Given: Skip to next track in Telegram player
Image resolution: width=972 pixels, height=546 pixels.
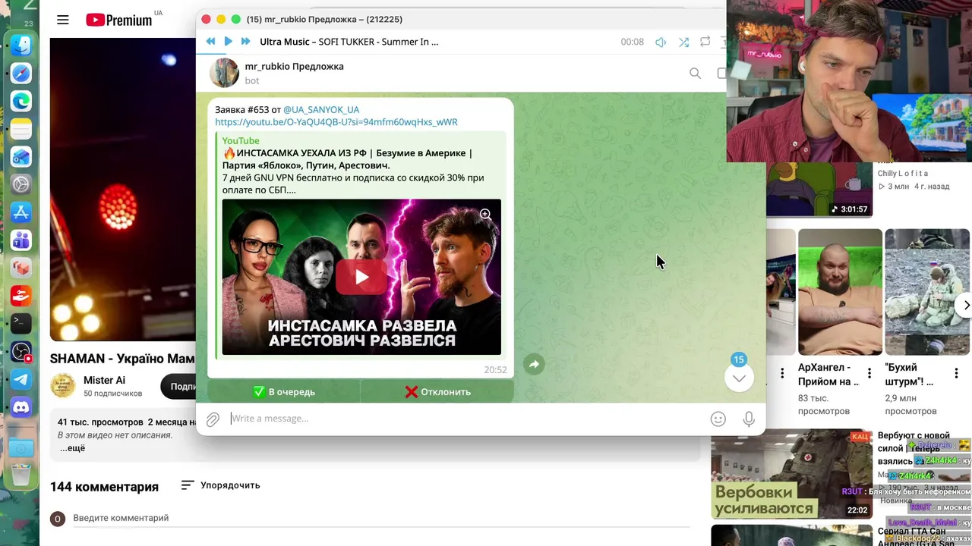Looking at the screenshot, I should point(245,42).
